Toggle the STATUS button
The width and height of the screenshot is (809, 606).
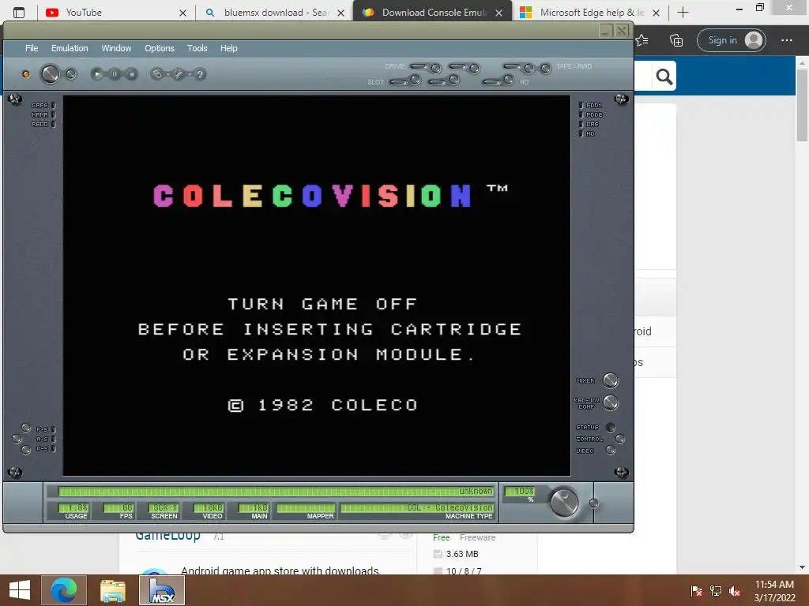(x=611, y=427)
